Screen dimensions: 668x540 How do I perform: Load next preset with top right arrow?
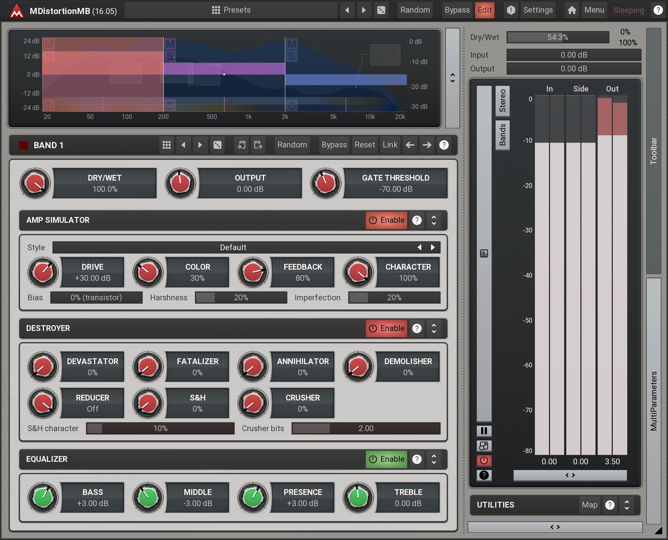tap(364, 10)
